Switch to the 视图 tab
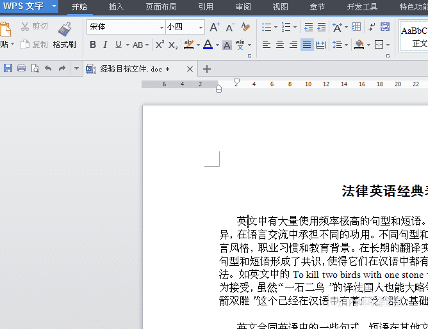Screen dimensions: 428x329 click(x=280, y=7)
